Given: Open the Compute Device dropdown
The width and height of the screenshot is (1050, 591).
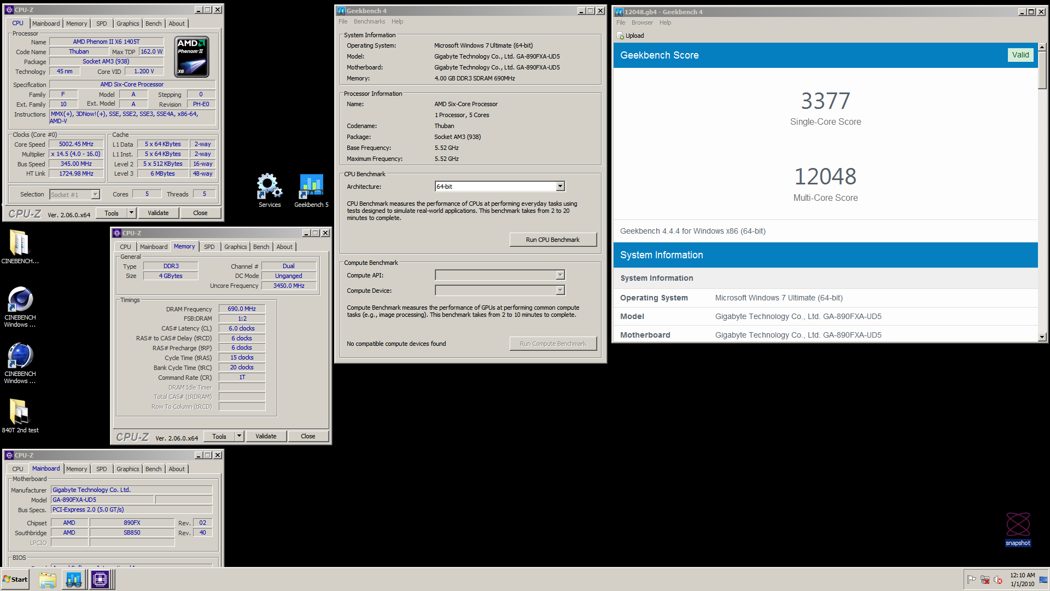Looking at the screenshot, I should coord(560,291).
